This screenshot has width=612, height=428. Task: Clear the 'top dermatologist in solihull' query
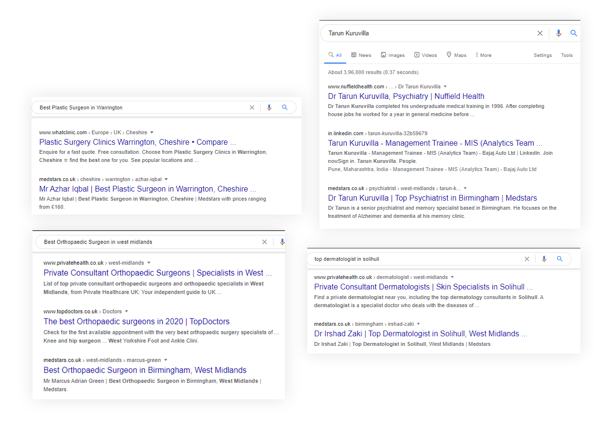(x=527, y=259)
